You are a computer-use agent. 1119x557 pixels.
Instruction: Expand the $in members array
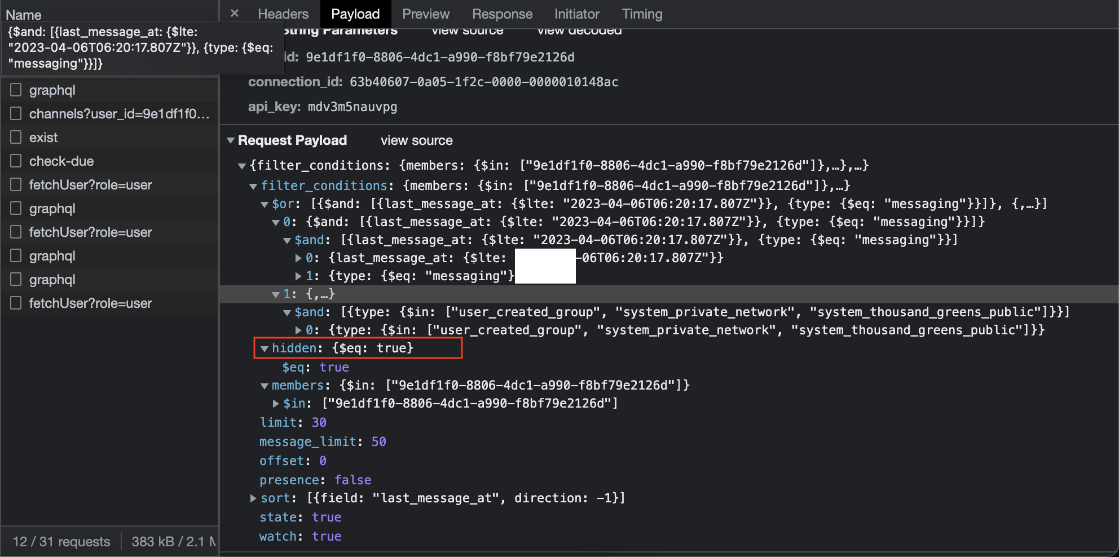tap(276, 404)
